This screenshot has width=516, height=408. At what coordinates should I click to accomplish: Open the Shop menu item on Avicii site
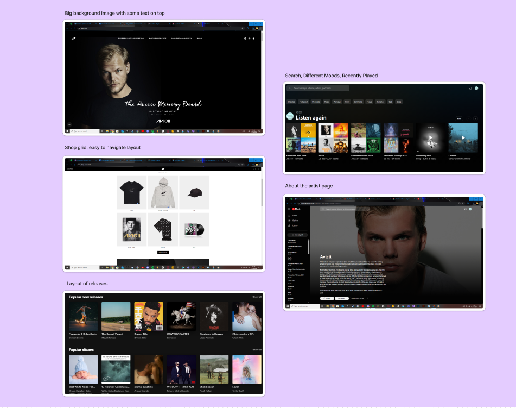coord(199,39)
